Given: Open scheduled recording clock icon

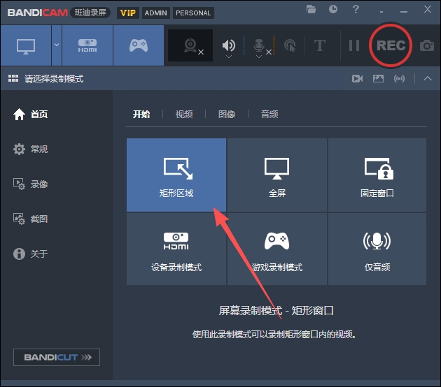Looking at the screenshot, I should 333,9.
